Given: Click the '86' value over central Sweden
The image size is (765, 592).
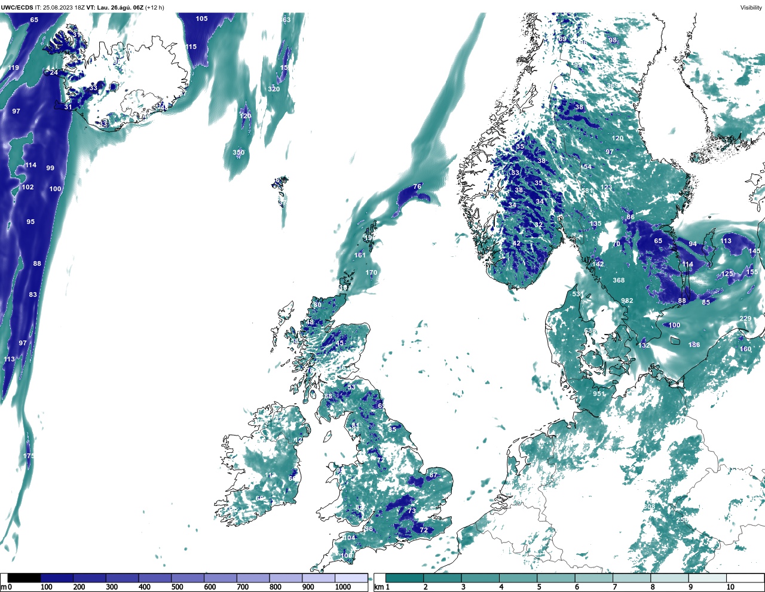Looking at the screenshot, I should click(631, 217).
